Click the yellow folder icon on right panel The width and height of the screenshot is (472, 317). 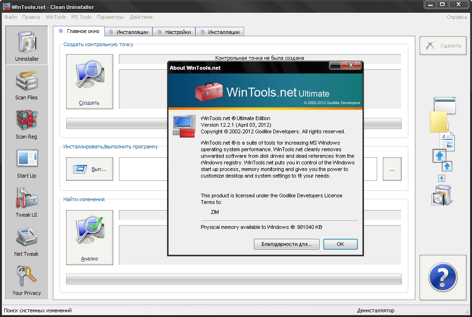click(x=439, y=122)
